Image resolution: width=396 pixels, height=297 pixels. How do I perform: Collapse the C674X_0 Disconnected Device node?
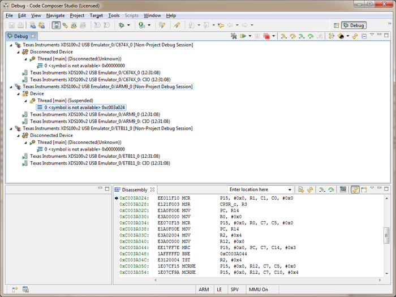point(18,52)
